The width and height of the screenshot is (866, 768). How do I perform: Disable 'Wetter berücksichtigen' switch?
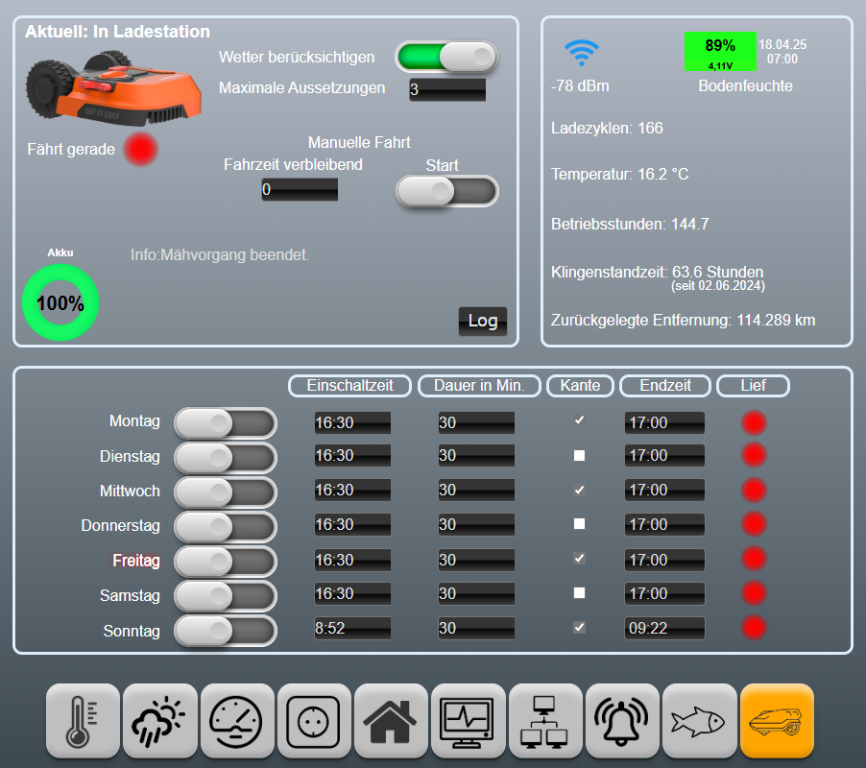pos(446,57)
